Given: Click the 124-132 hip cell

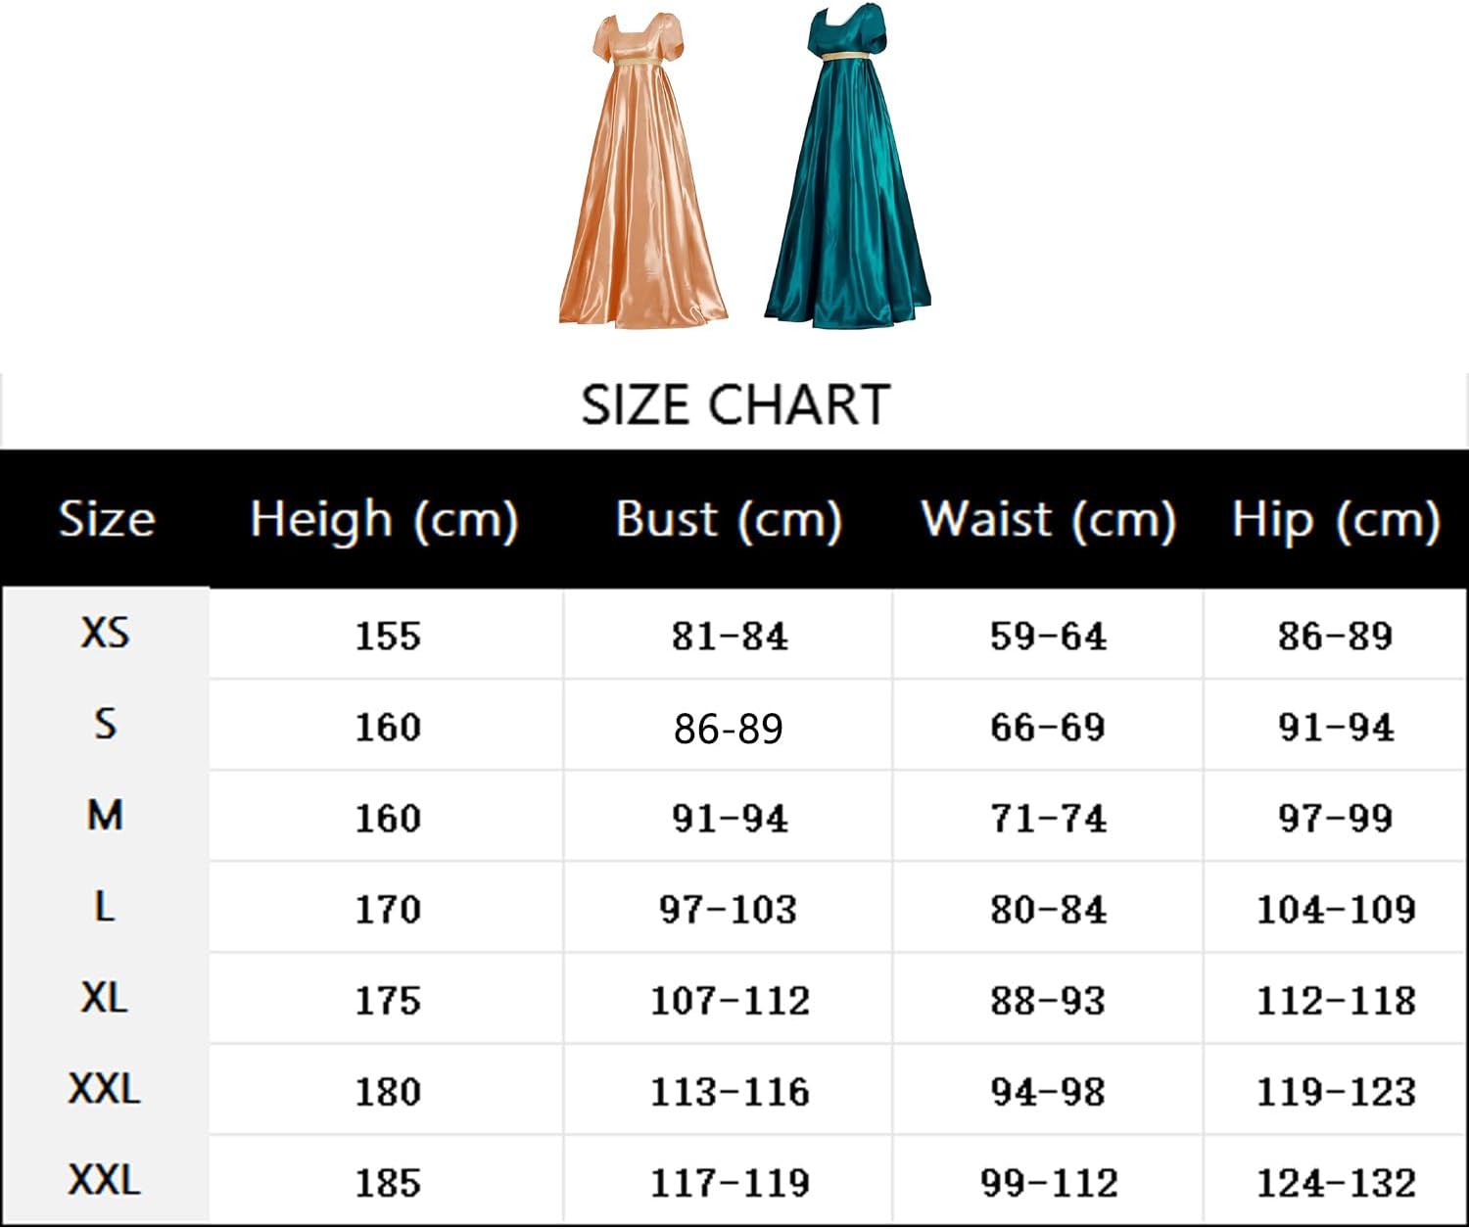Looking at the screenshot, I should point(1336,1182).
